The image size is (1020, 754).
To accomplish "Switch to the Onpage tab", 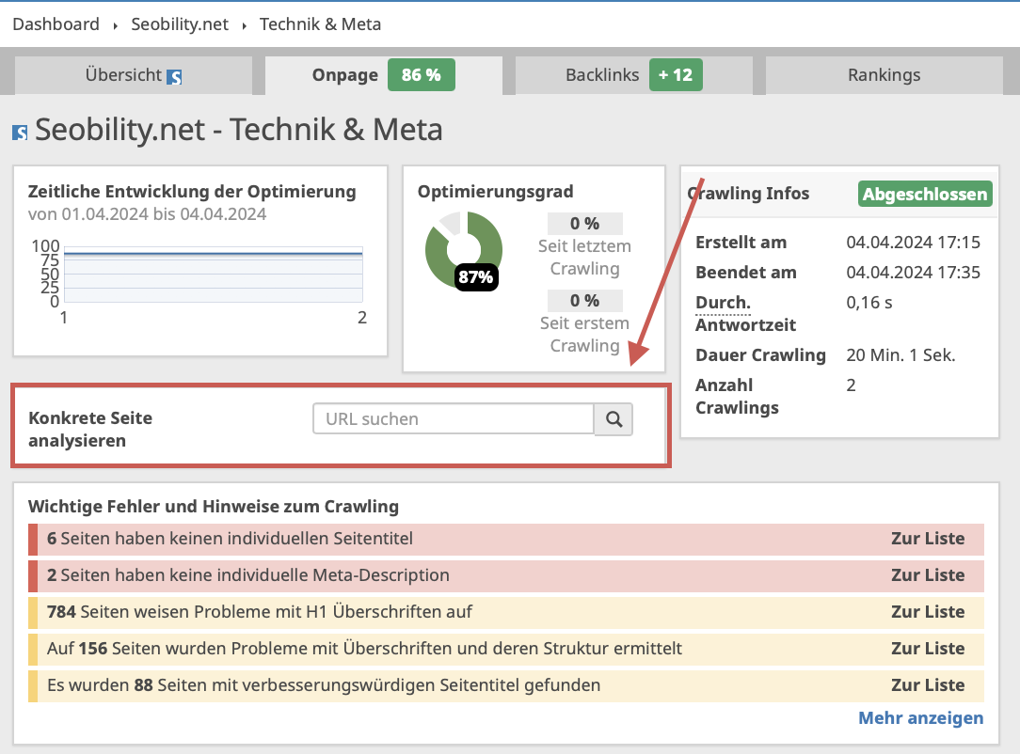I will pos(384,75).
